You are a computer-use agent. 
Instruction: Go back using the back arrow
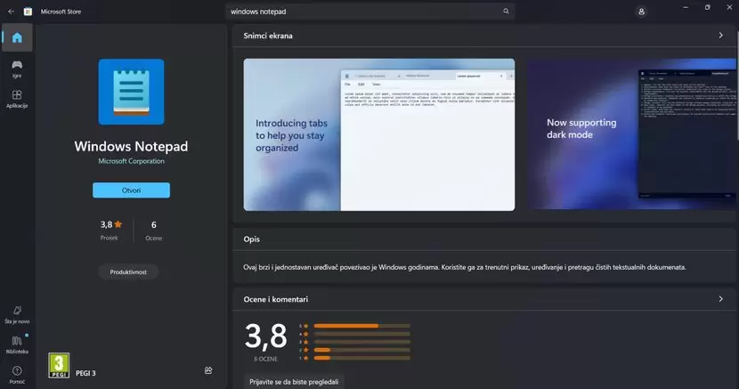11,12
